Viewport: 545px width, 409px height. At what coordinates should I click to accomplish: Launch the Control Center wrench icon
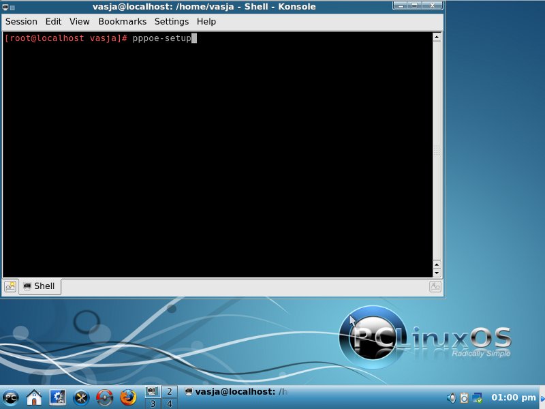coord(81,397)
